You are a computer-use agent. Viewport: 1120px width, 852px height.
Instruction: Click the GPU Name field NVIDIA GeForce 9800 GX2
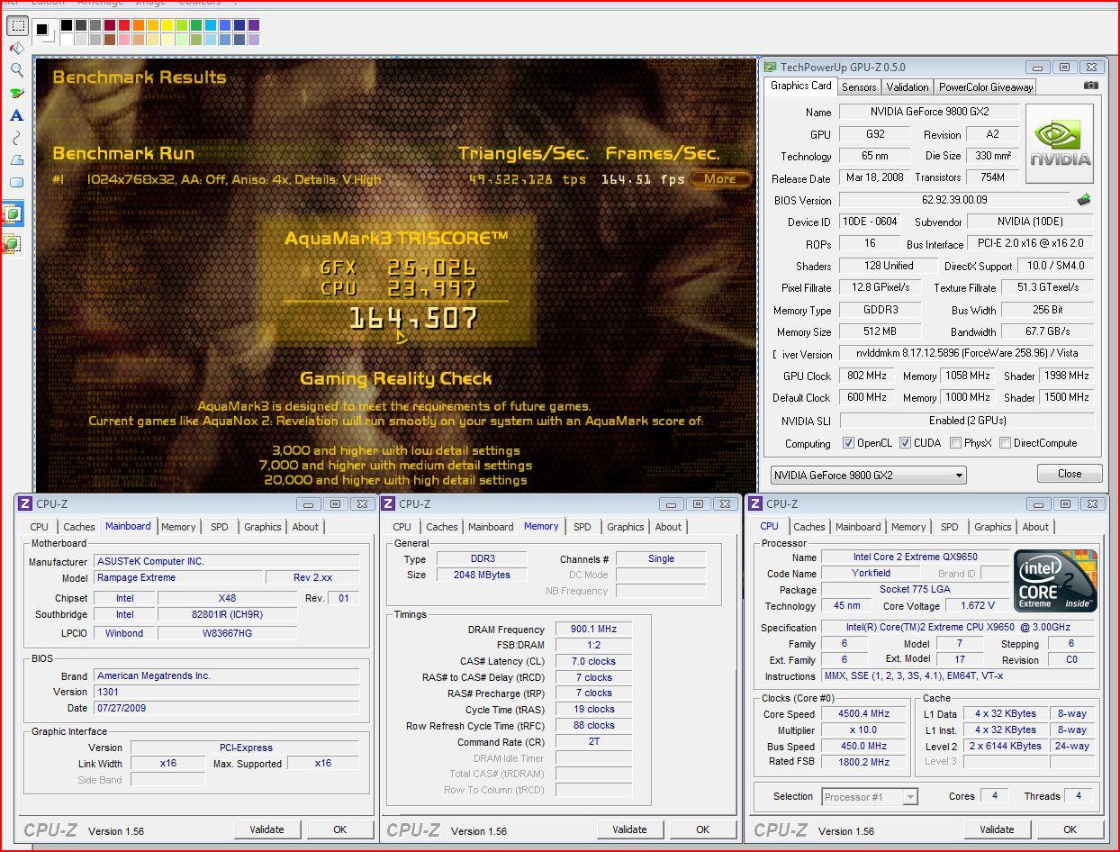click(929, 112)
